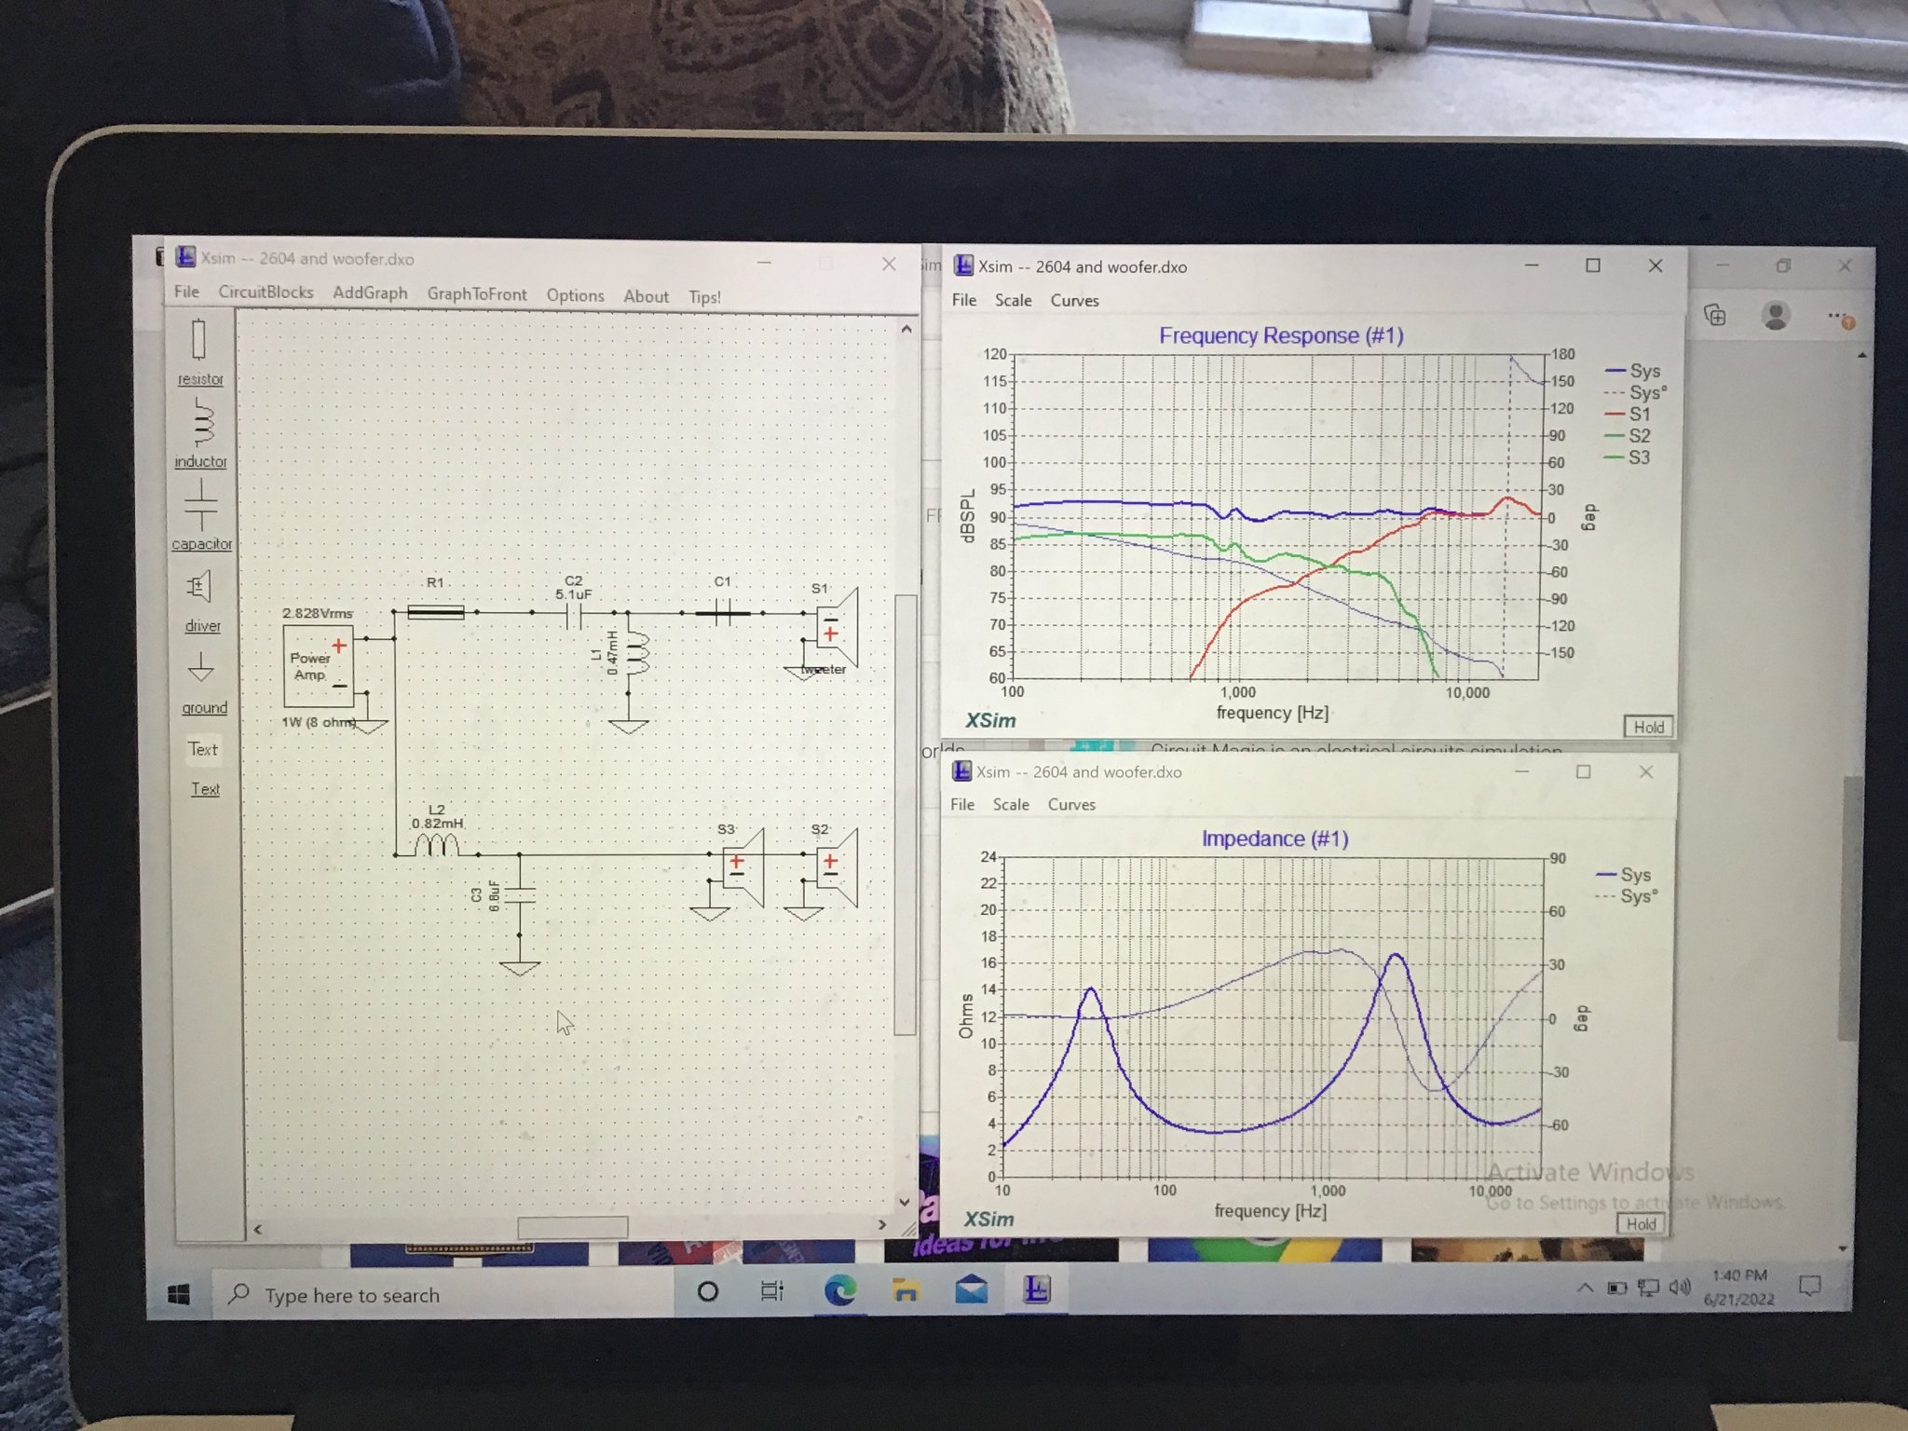Click the scroll-left arrow of schematic canvas

pyautogui.click(x=258, y=1229)
